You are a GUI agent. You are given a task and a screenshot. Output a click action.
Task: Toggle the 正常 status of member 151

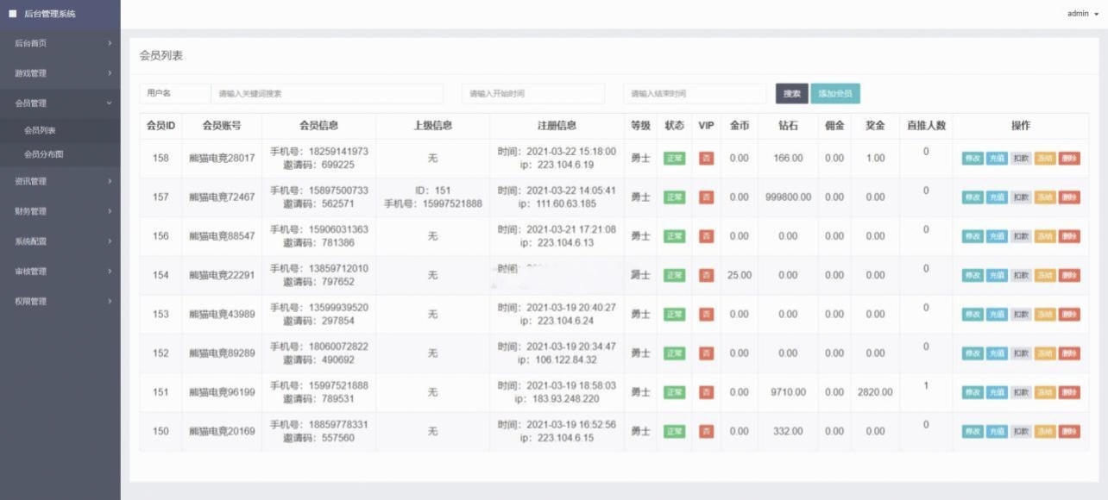pos(674,392)
